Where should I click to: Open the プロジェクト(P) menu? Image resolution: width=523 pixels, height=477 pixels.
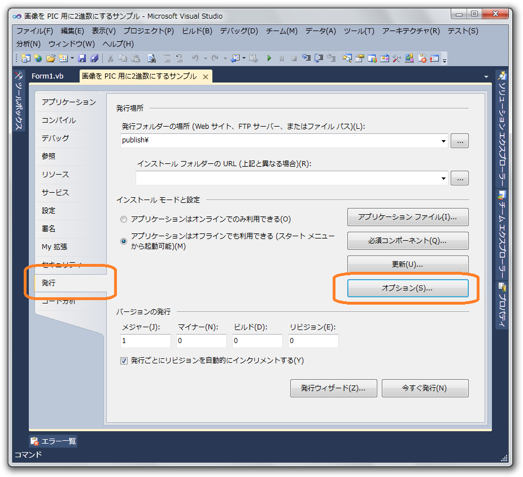point(149,31)
